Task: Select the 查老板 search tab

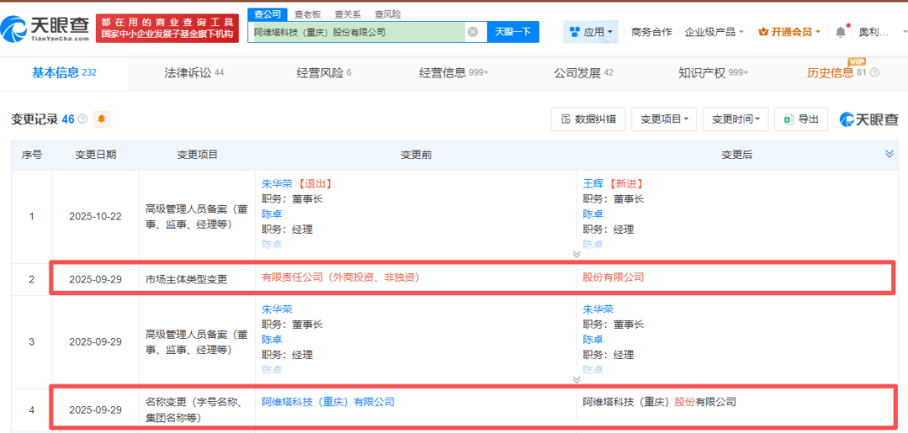Action: pos(306,14)
